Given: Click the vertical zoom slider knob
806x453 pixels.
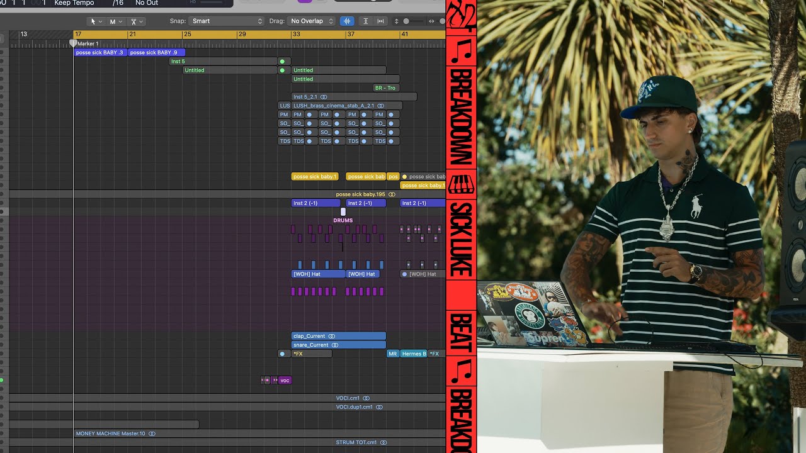Looking at the screenshot, I should click(x=406, y=21).
